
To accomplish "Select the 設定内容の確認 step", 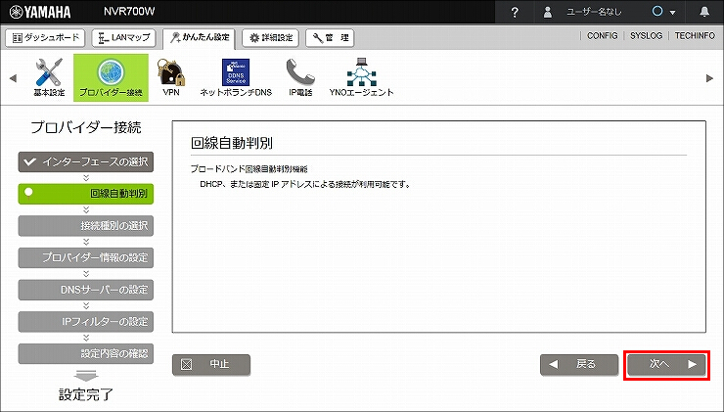I will pos(86,353).
